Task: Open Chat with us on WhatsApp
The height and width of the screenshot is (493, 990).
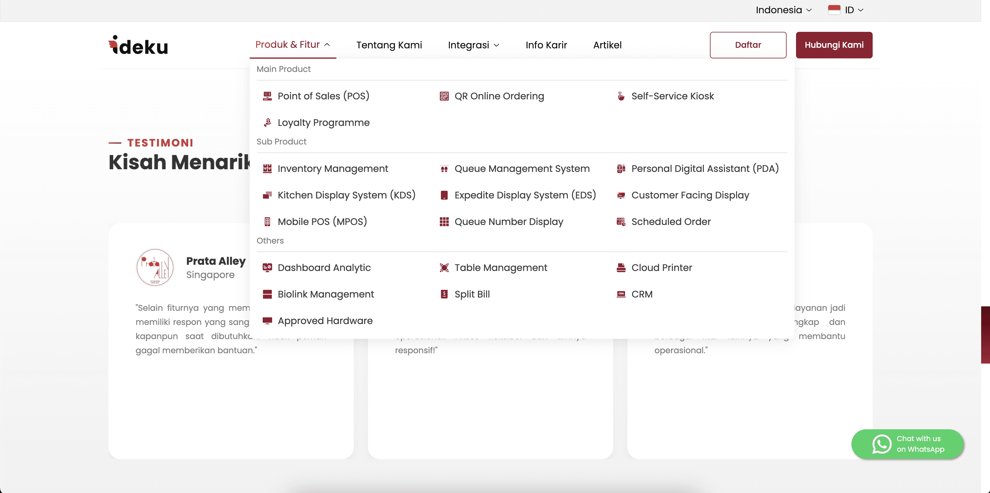Action: (x=907, y=444)
